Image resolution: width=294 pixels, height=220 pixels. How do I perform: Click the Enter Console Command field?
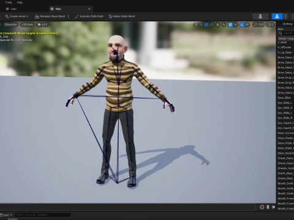[43, 215]
